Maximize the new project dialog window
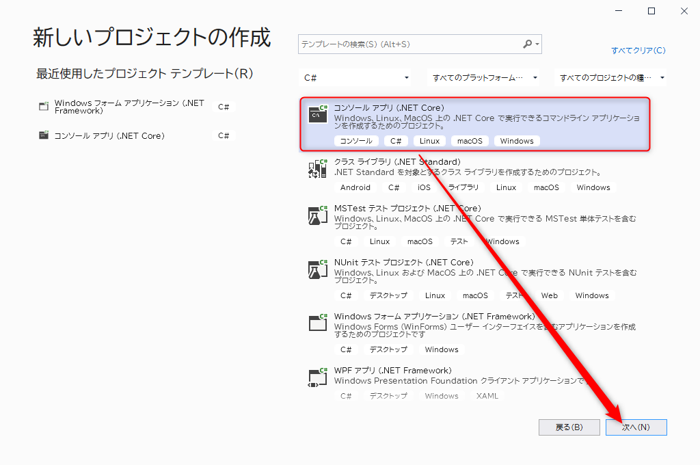The height and width of the screenshot is (465, 700). (651, 11)
